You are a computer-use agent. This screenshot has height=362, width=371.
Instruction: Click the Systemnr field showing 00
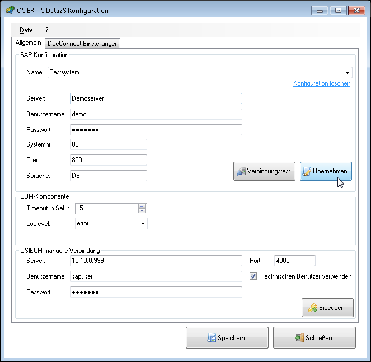click(109, 144)
